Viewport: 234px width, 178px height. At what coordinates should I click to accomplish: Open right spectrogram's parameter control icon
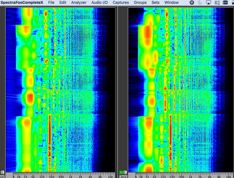click(x=125, y=172)
